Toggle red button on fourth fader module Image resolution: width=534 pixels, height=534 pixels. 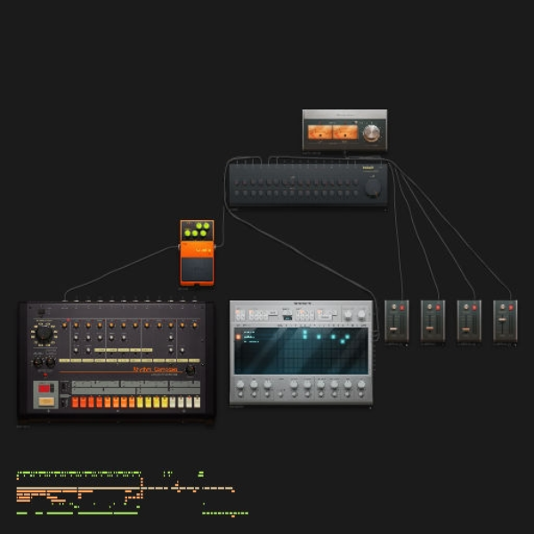[511, 308]
